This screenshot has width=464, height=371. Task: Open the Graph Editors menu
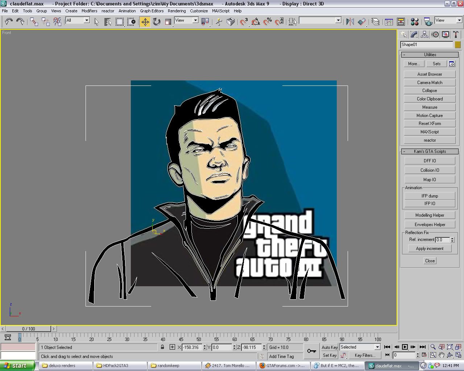point(152,11)
